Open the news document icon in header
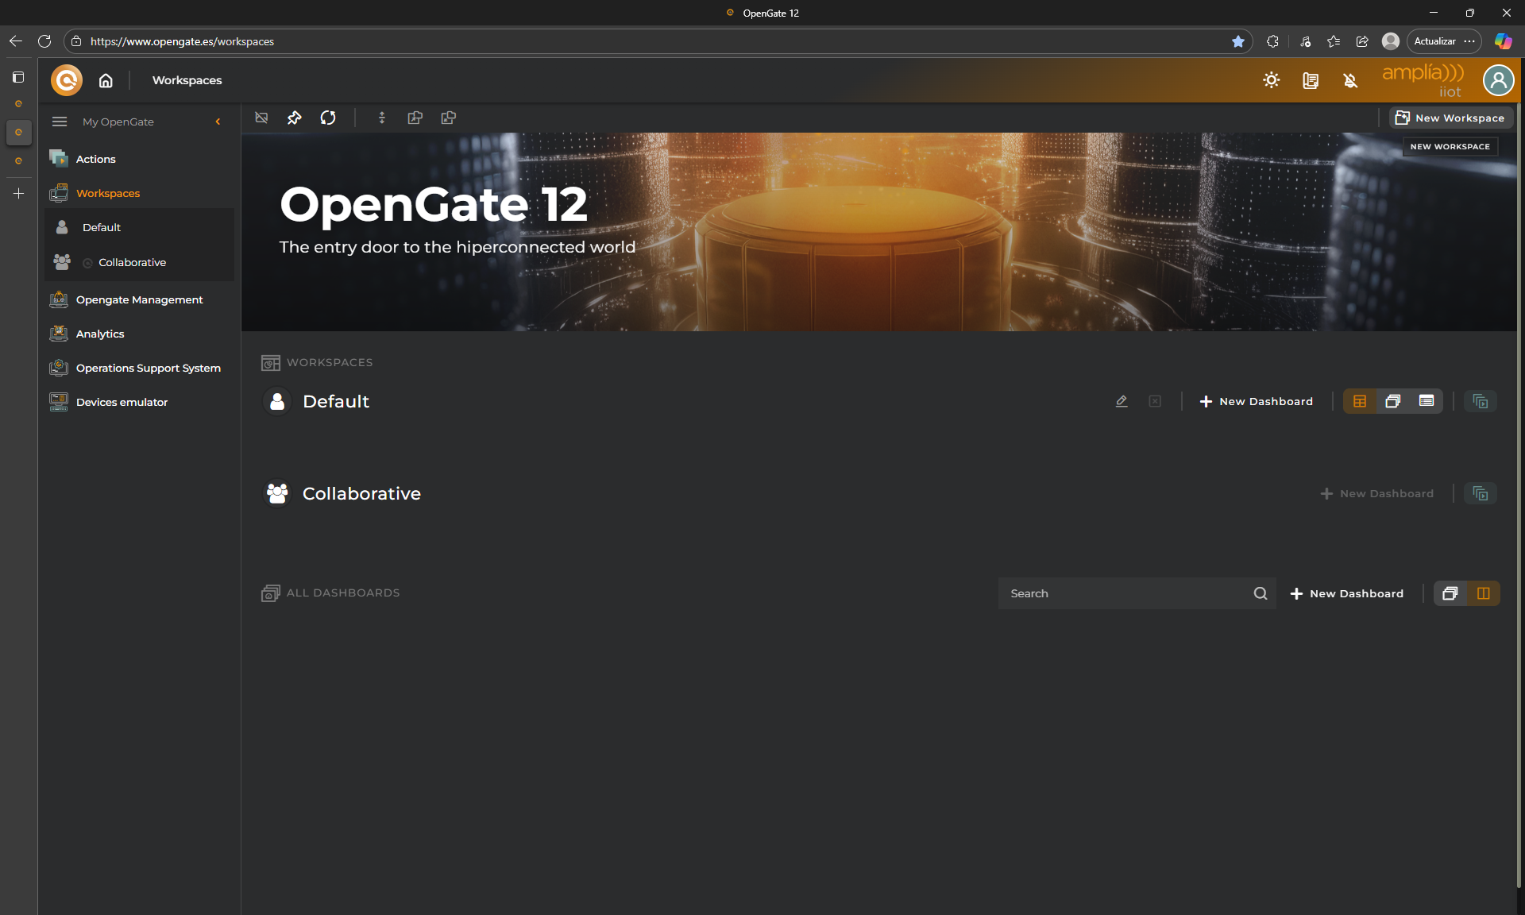The height and width of the screenshot is (915, 1525). (1311, 80)
